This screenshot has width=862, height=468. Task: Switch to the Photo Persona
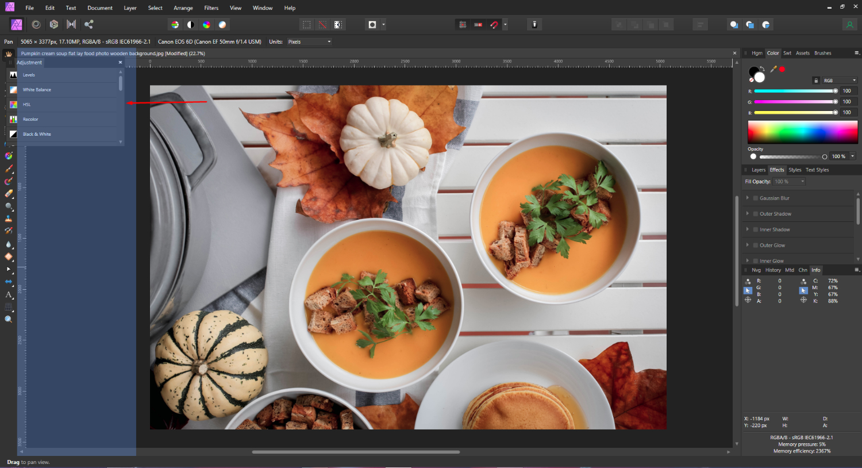17,24
